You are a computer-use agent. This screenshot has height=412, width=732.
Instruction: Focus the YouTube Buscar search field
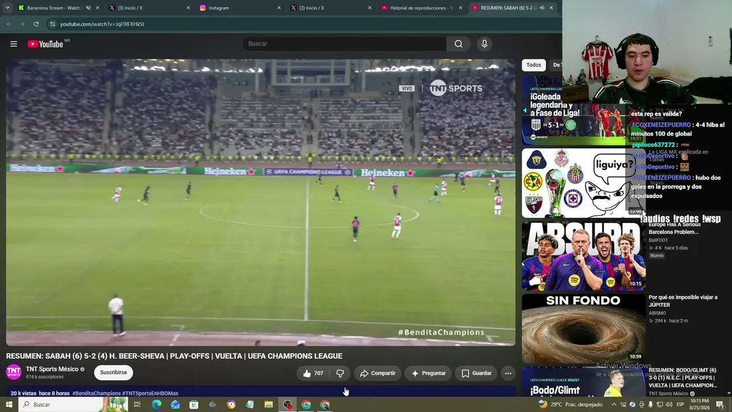[x=345, y=44]
